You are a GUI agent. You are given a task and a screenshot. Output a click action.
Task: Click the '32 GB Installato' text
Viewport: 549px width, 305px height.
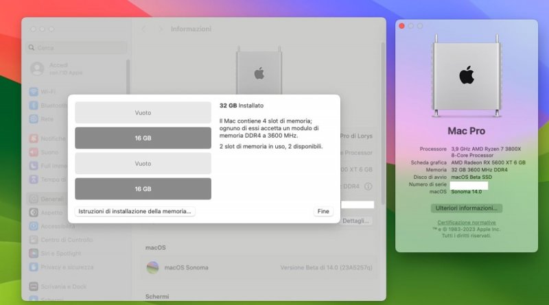point(242,106)
